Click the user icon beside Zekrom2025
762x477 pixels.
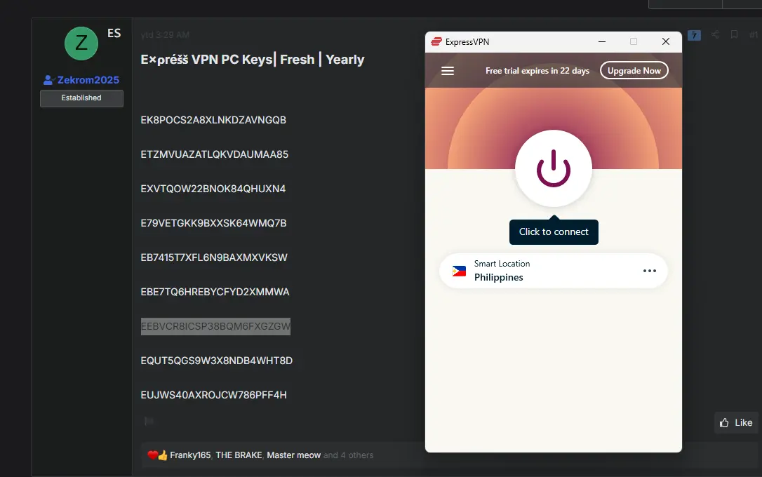[48, 80]
